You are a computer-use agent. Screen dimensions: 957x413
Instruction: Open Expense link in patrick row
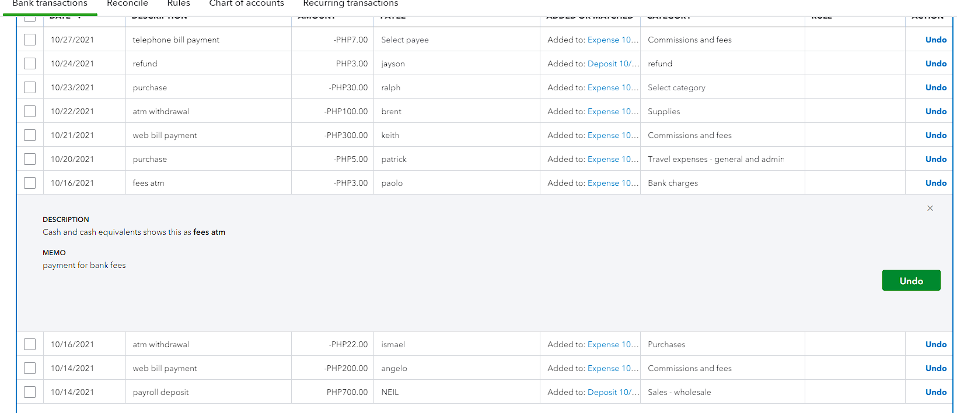(x=613, y=159)
